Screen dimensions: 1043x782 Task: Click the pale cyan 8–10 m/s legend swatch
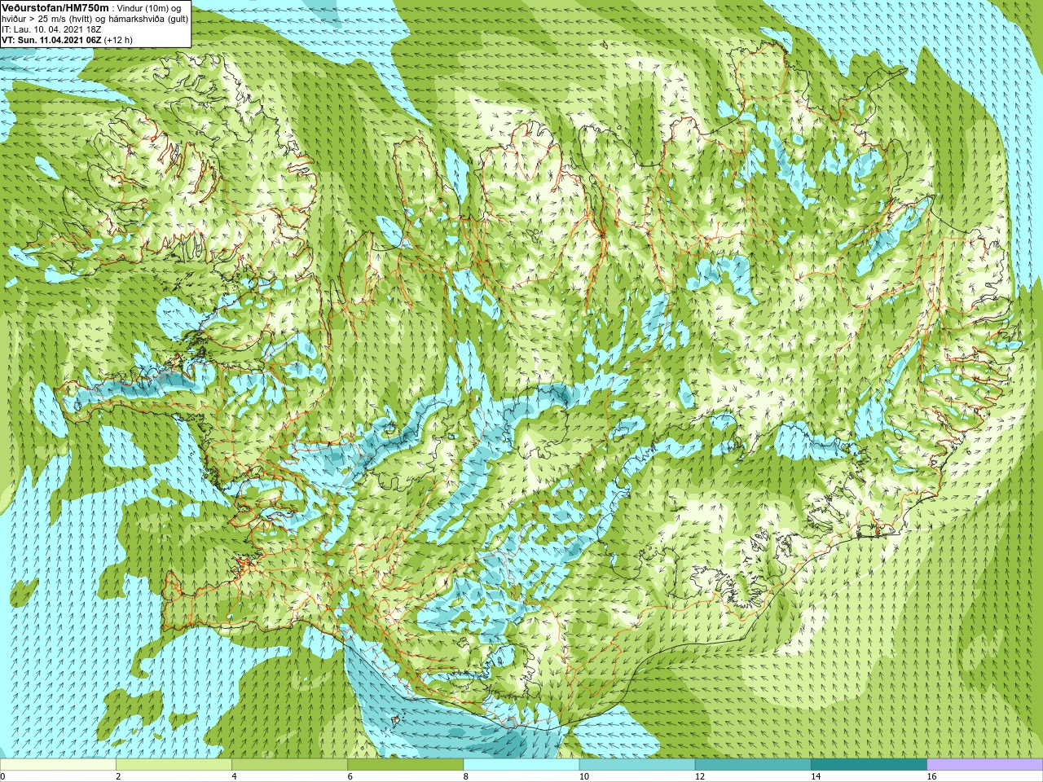pos(521,765)
